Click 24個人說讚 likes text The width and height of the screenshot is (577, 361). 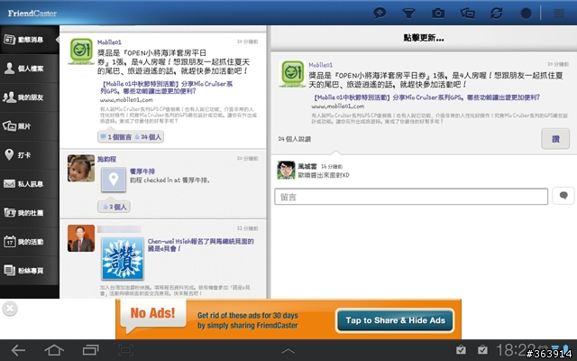click(295, 139)
